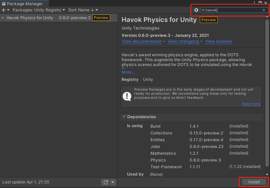Open the Sort: Name dropdown
Screen dimensions: 270x188
[x=83, y=10]
